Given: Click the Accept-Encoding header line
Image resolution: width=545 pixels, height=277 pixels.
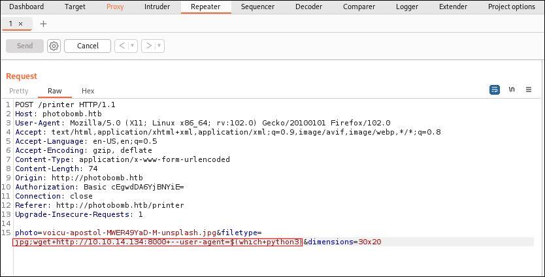Looking at the screenshot, I should pos(84,150).
